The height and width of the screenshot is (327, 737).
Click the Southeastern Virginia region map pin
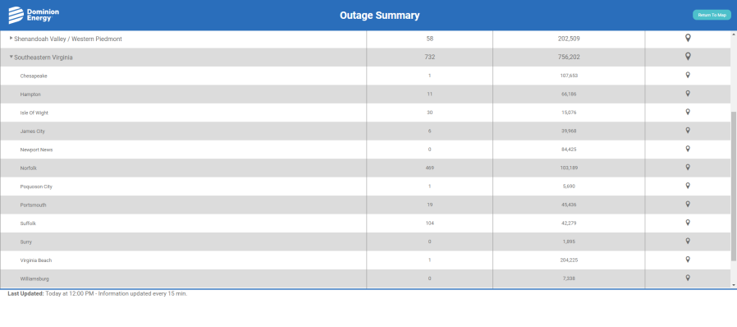(688, 57)
